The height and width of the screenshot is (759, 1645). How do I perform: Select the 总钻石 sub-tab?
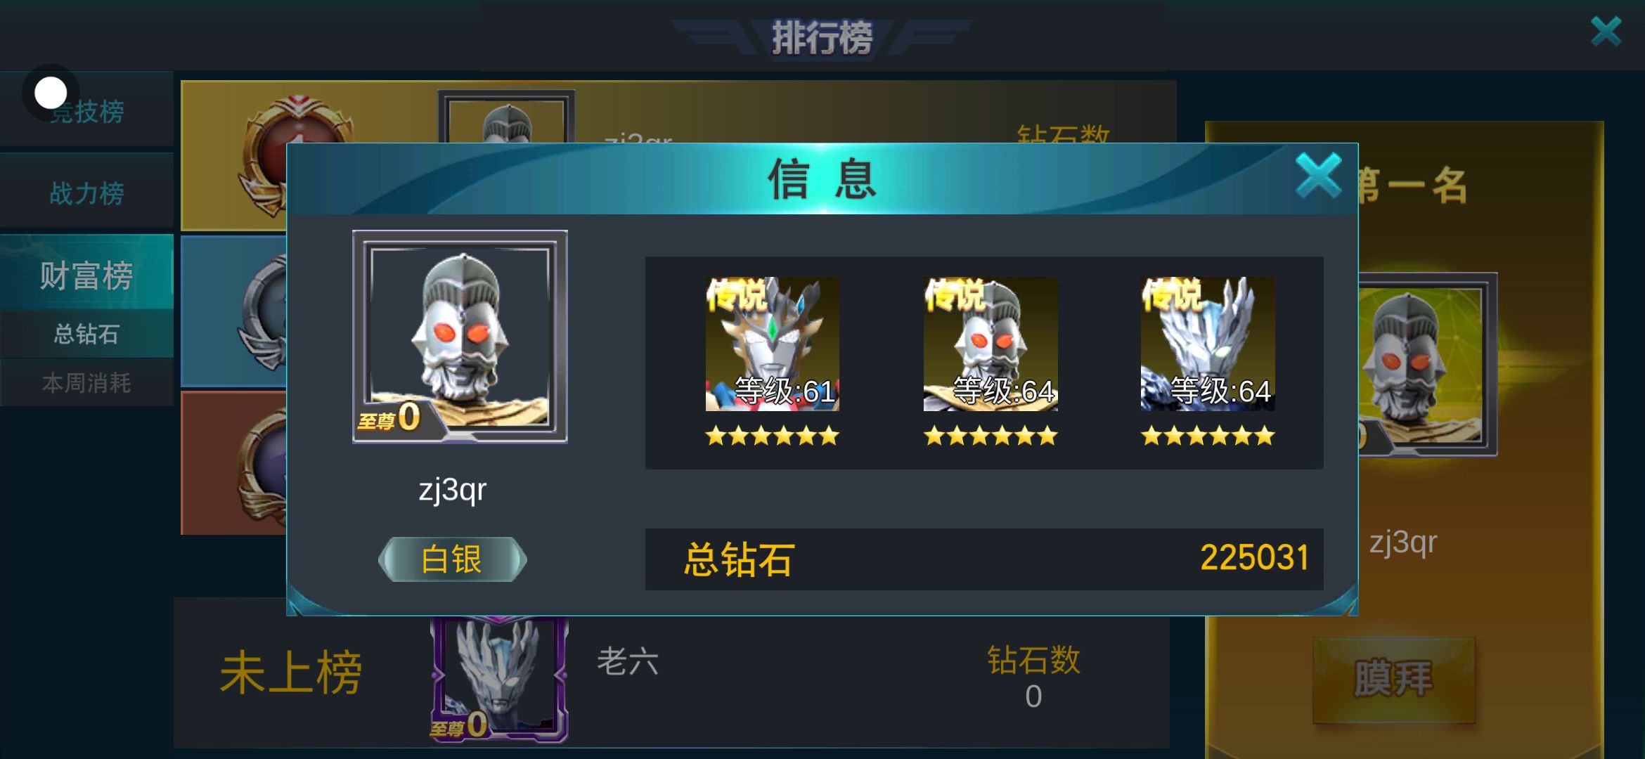(x=86, y=334)
